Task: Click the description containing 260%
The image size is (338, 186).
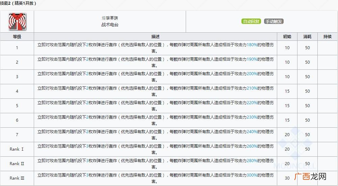Action: pyautogui.click(x=155, y=149)
